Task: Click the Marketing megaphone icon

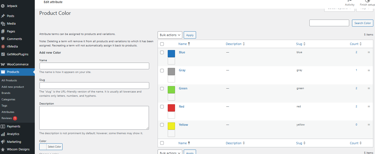Action: tap(3, 142)
